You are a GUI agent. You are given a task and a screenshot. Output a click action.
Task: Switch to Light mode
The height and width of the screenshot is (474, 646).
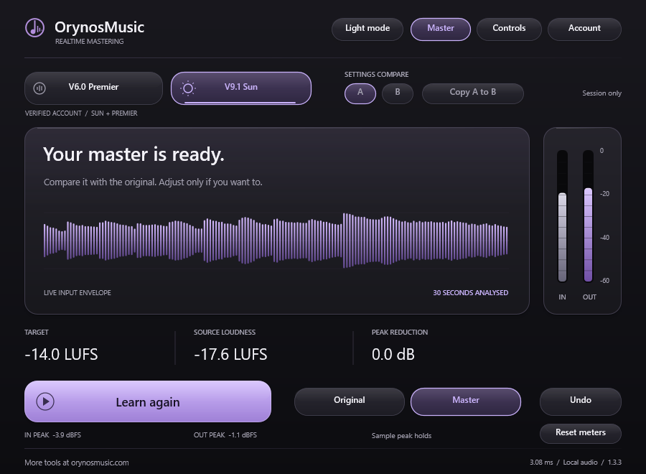(x=367, y=29)
